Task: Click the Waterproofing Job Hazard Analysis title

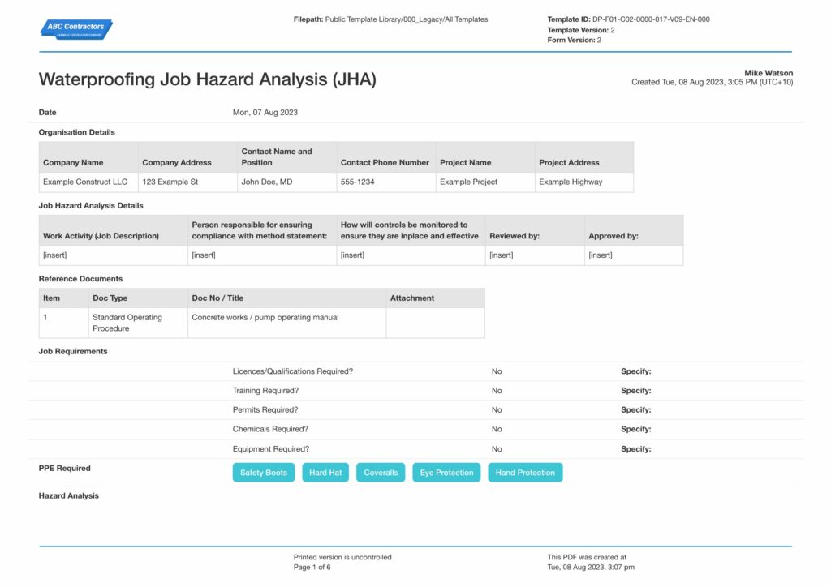Action: point(207,79)
